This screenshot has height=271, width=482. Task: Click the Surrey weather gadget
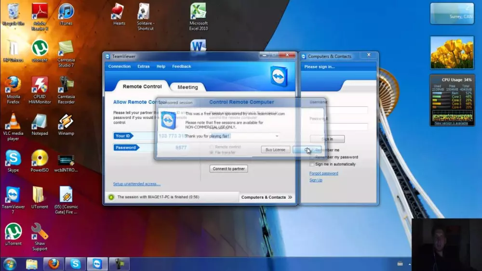pos(452,13)
